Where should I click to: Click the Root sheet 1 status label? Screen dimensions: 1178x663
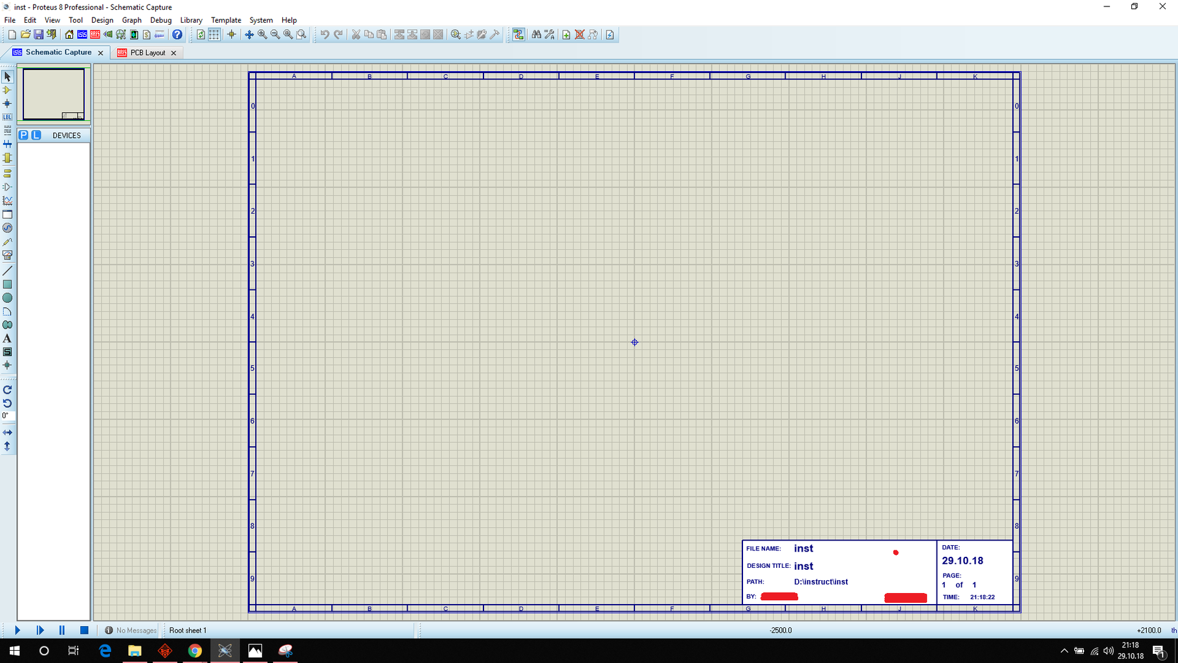[x=188, y=630]
